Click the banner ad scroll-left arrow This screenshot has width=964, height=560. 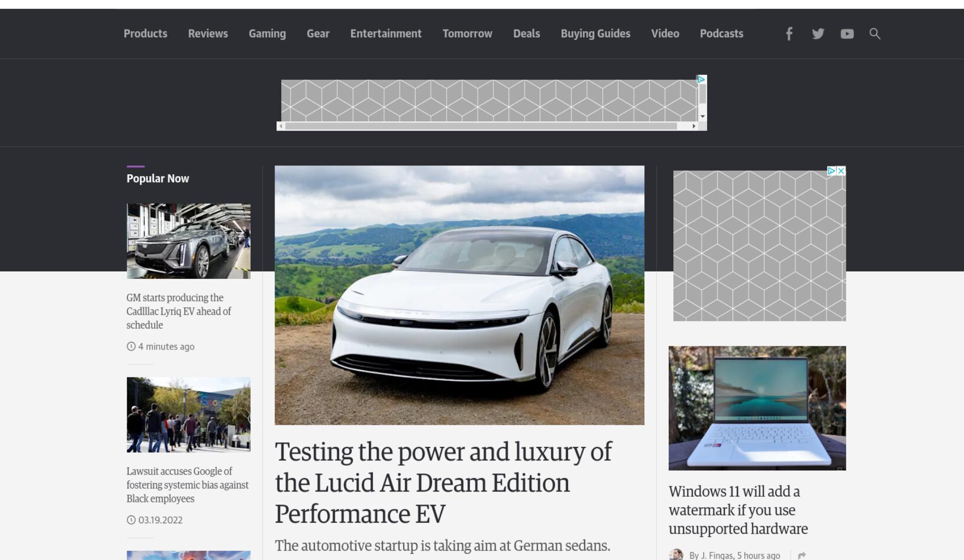[281, 126]
